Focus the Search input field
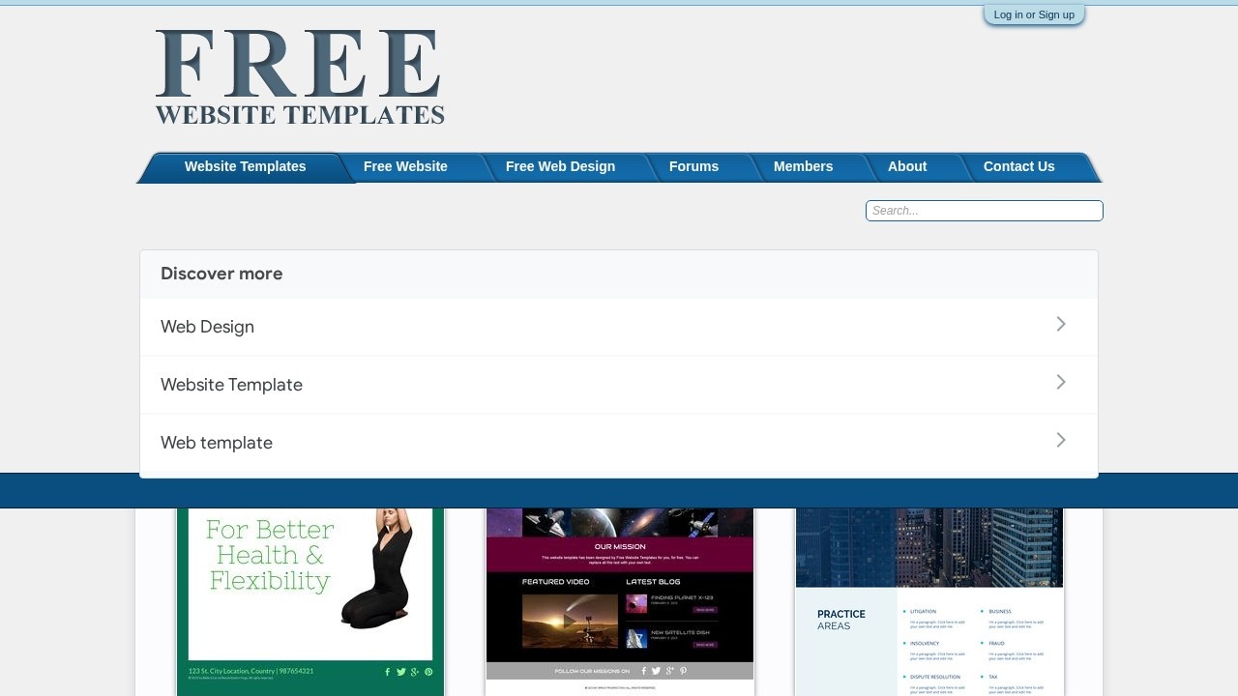Viewport: 1238px width, 696px height. coord(984,211)
